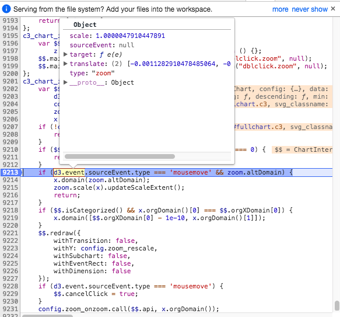
Task: Click 1e-10 value on line 9219
Action: tap(175, 218)
